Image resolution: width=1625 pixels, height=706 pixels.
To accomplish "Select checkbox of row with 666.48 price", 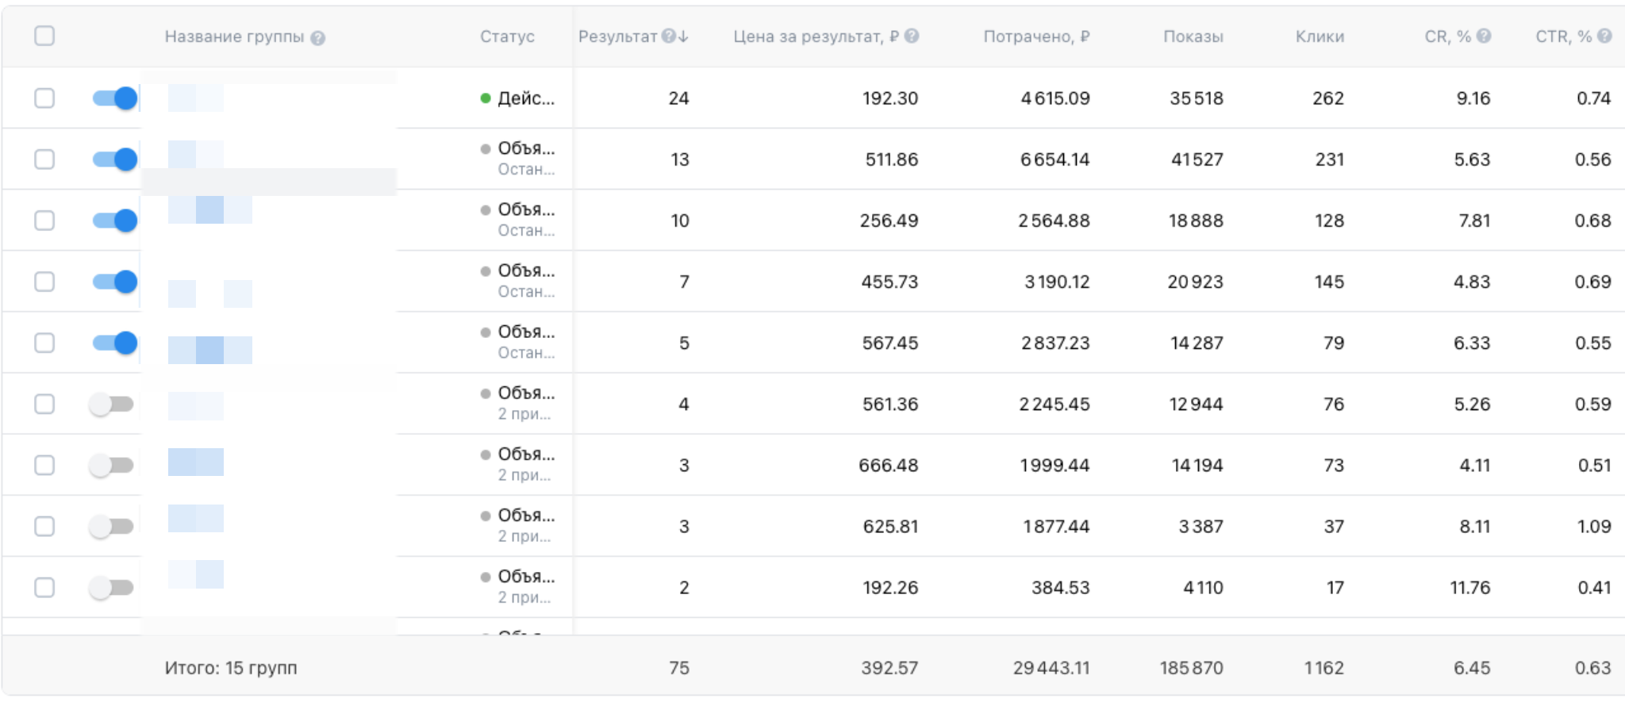I will tap(44, 465).
